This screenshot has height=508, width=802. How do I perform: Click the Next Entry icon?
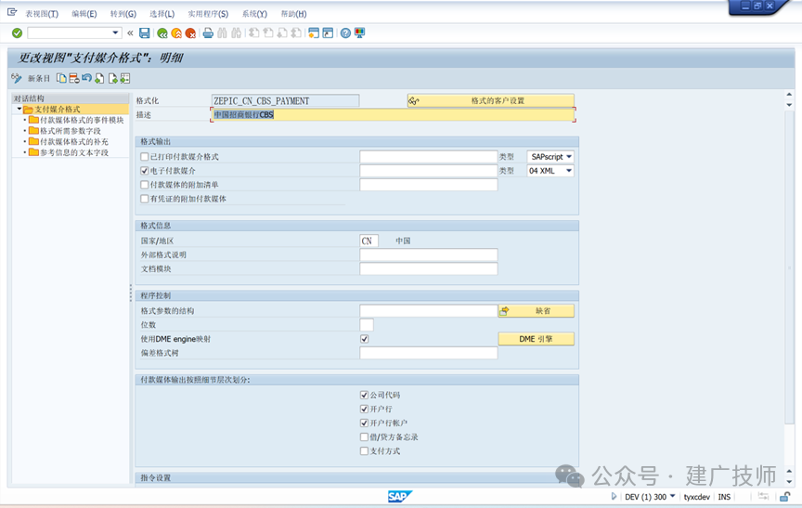tap(112, 78)
